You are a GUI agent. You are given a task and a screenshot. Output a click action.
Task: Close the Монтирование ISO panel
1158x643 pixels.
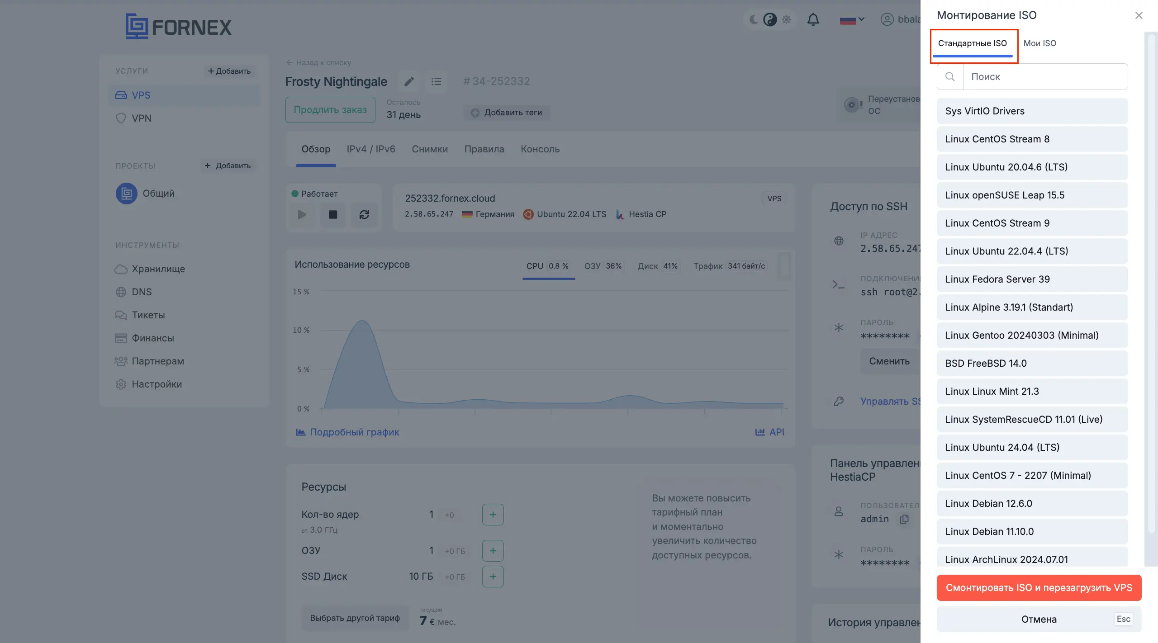pyautogui.click(x=1139, y=15)
